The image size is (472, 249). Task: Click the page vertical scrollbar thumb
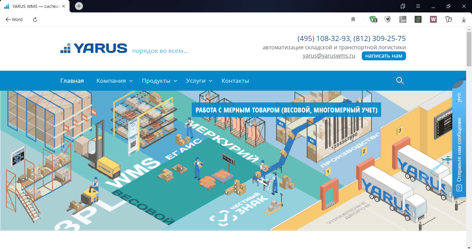469,49
